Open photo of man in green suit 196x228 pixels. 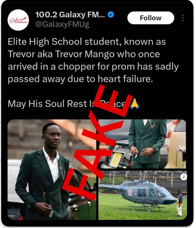(52, 170)
